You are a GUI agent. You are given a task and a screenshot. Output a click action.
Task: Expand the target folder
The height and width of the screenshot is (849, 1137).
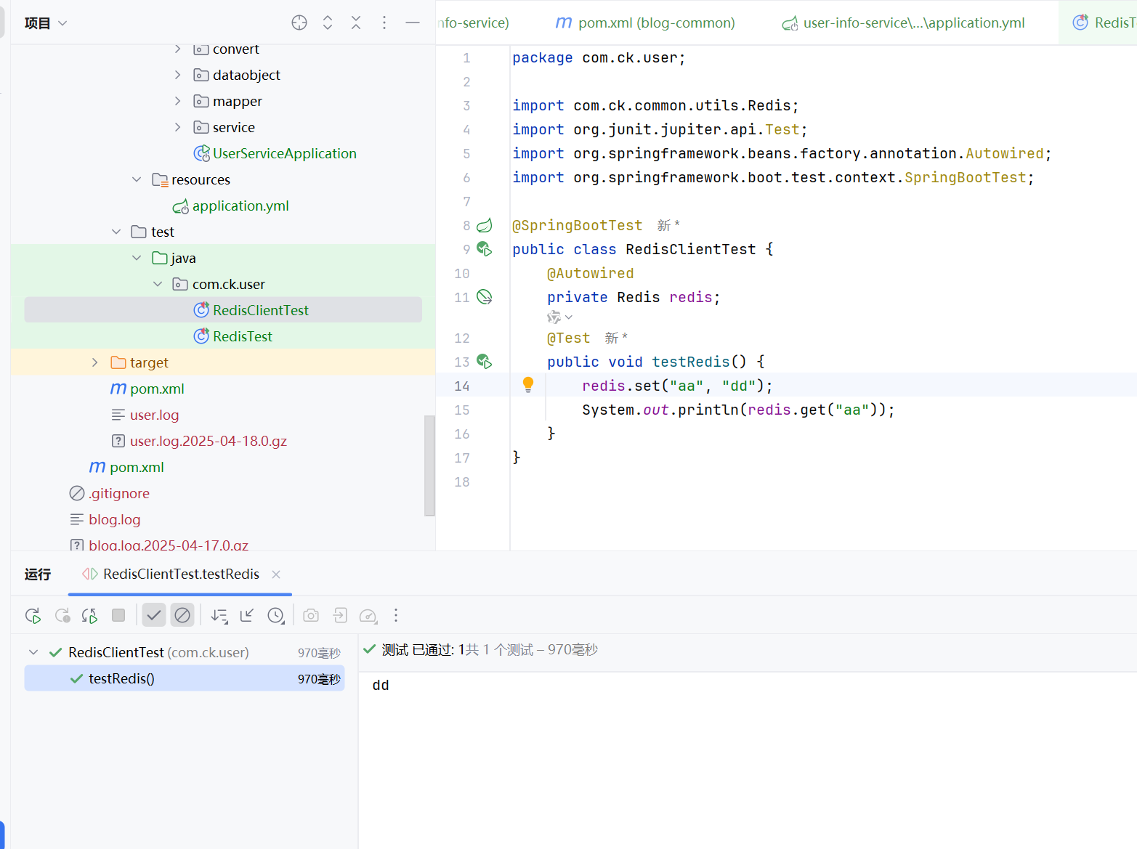pyautogui.click(x=95, y=362)
